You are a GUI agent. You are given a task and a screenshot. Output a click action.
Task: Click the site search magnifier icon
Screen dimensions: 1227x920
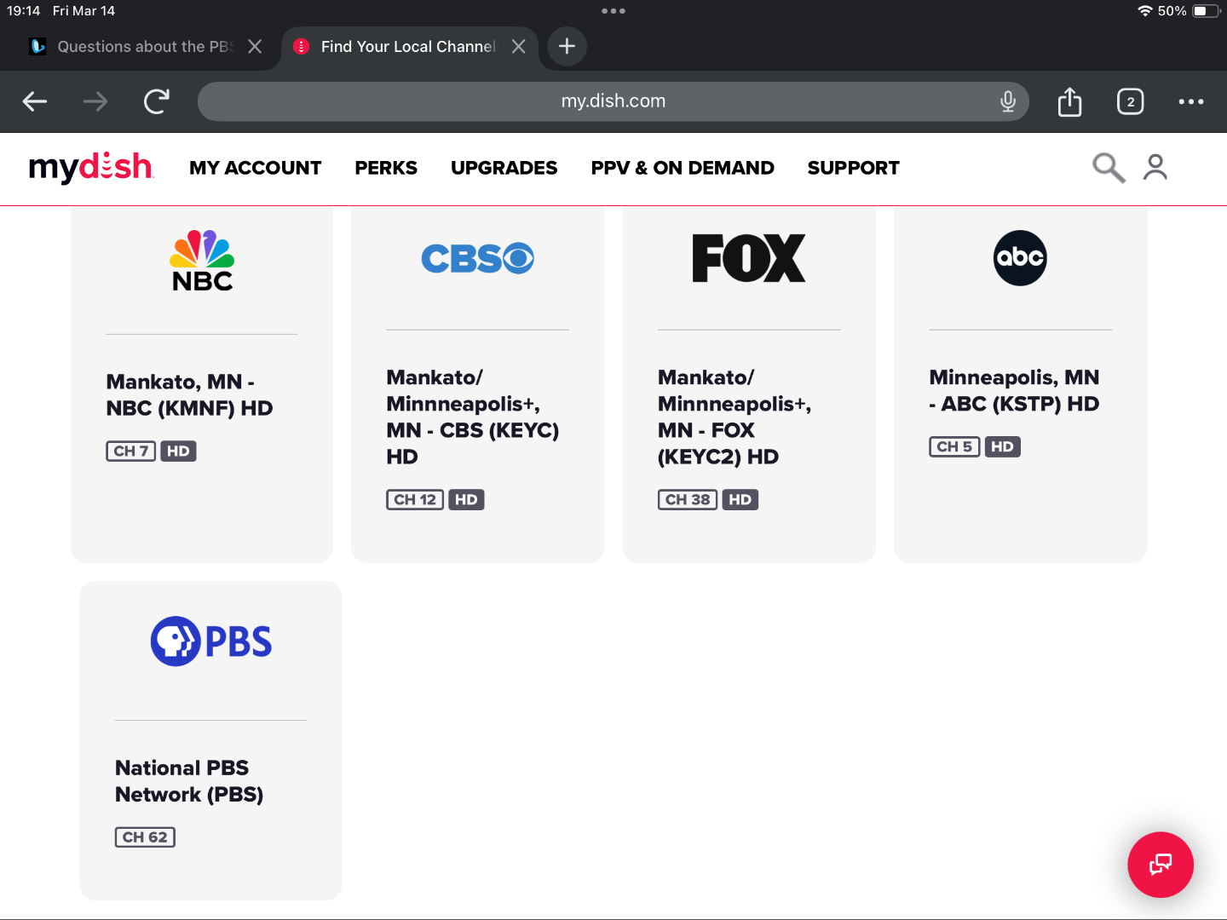tap(1108, 168)
